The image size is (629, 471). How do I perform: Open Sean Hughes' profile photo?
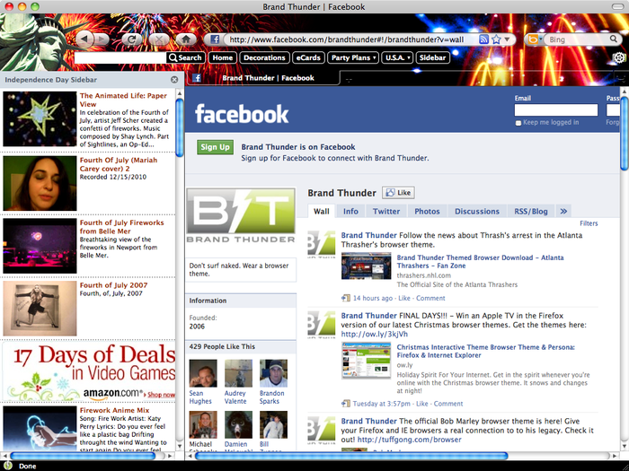click(203, 373)
